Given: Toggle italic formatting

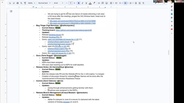Looking at the screenshot, I should click(x=83, y=3).
